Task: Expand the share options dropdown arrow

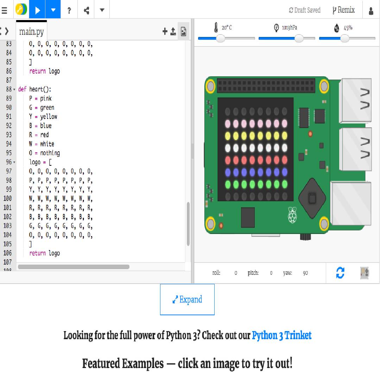Action: [x=102, y=10]
